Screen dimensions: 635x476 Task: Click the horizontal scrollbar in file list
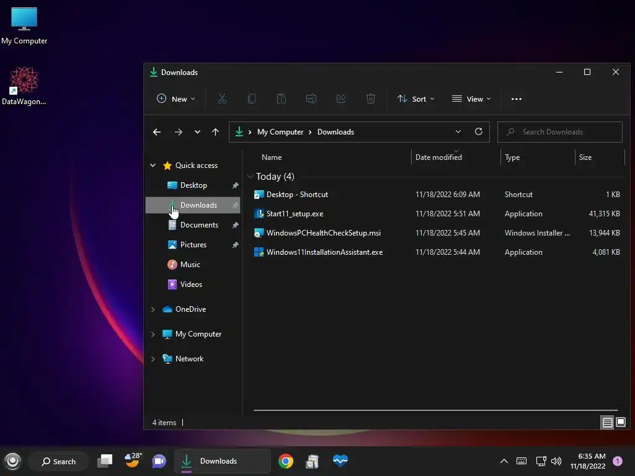point(436,410)
